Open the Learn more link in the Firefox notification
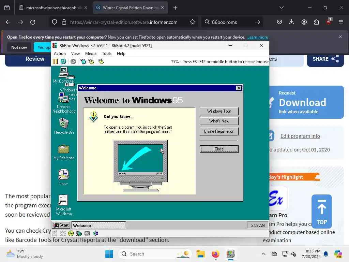The image size is (349, 262). (x=258, y=37)
